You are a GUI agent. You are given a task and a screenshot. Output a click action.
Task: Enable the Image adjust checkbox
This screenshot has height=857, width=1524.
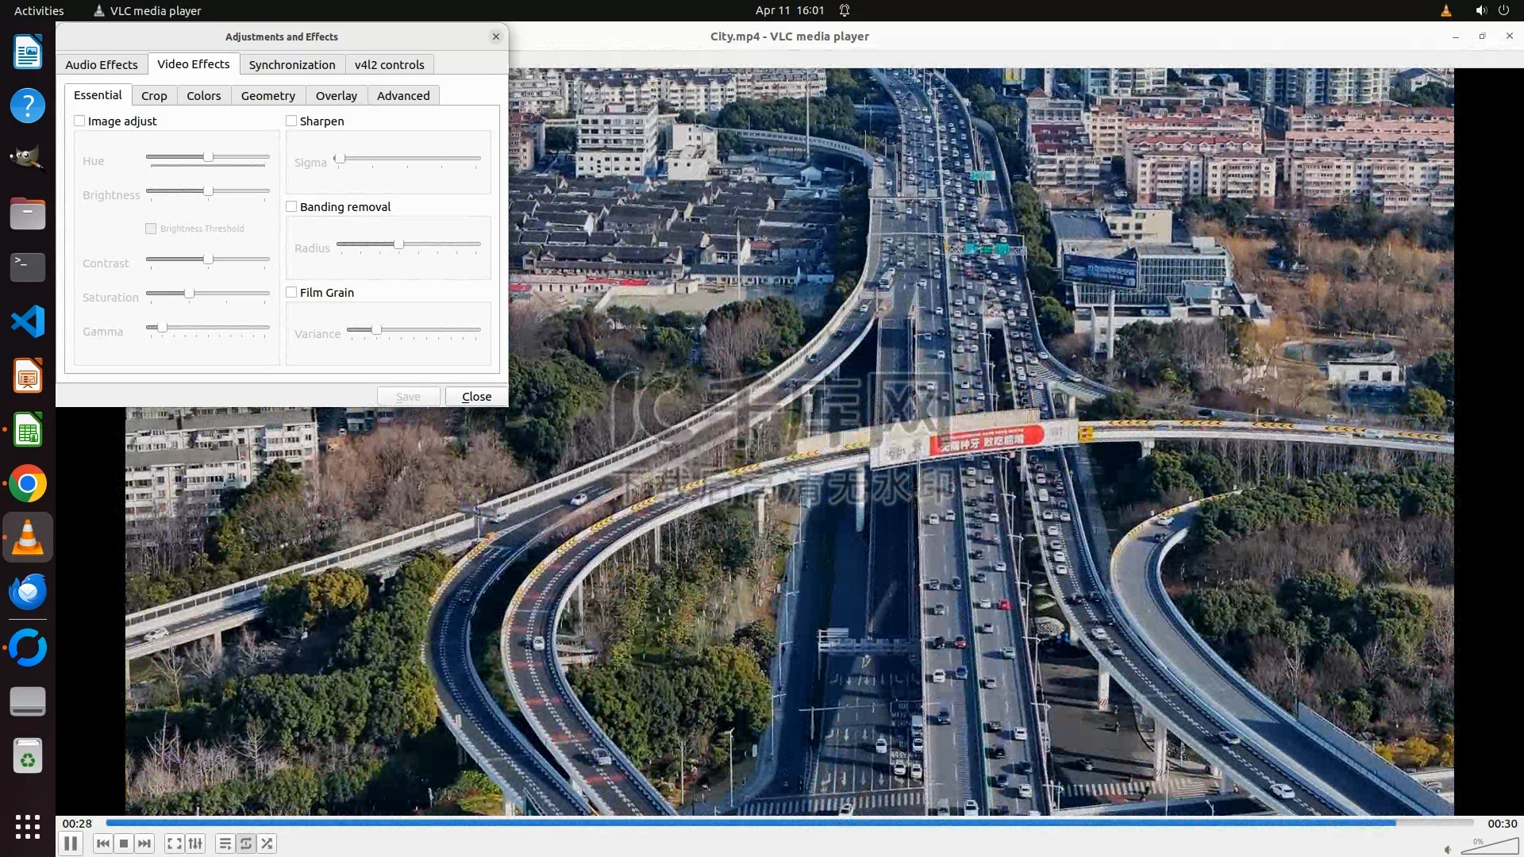tap(79, 121)
